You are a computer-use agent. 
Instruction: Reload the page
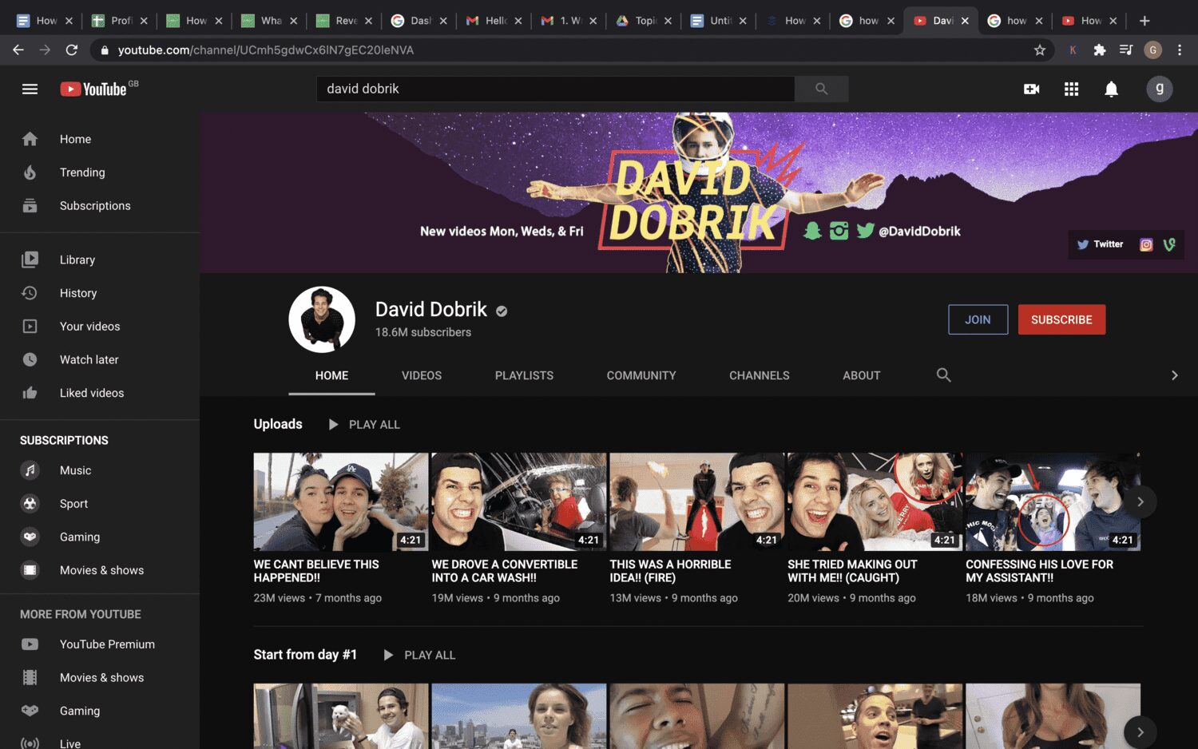pos(71,50)
